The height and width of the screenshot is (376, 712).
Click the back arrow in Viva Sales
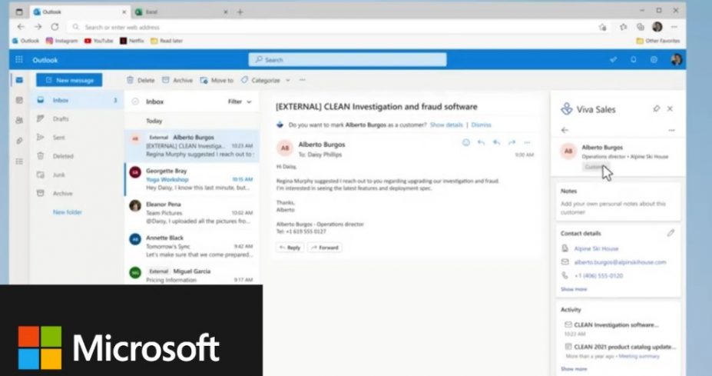tap(565, 130)
